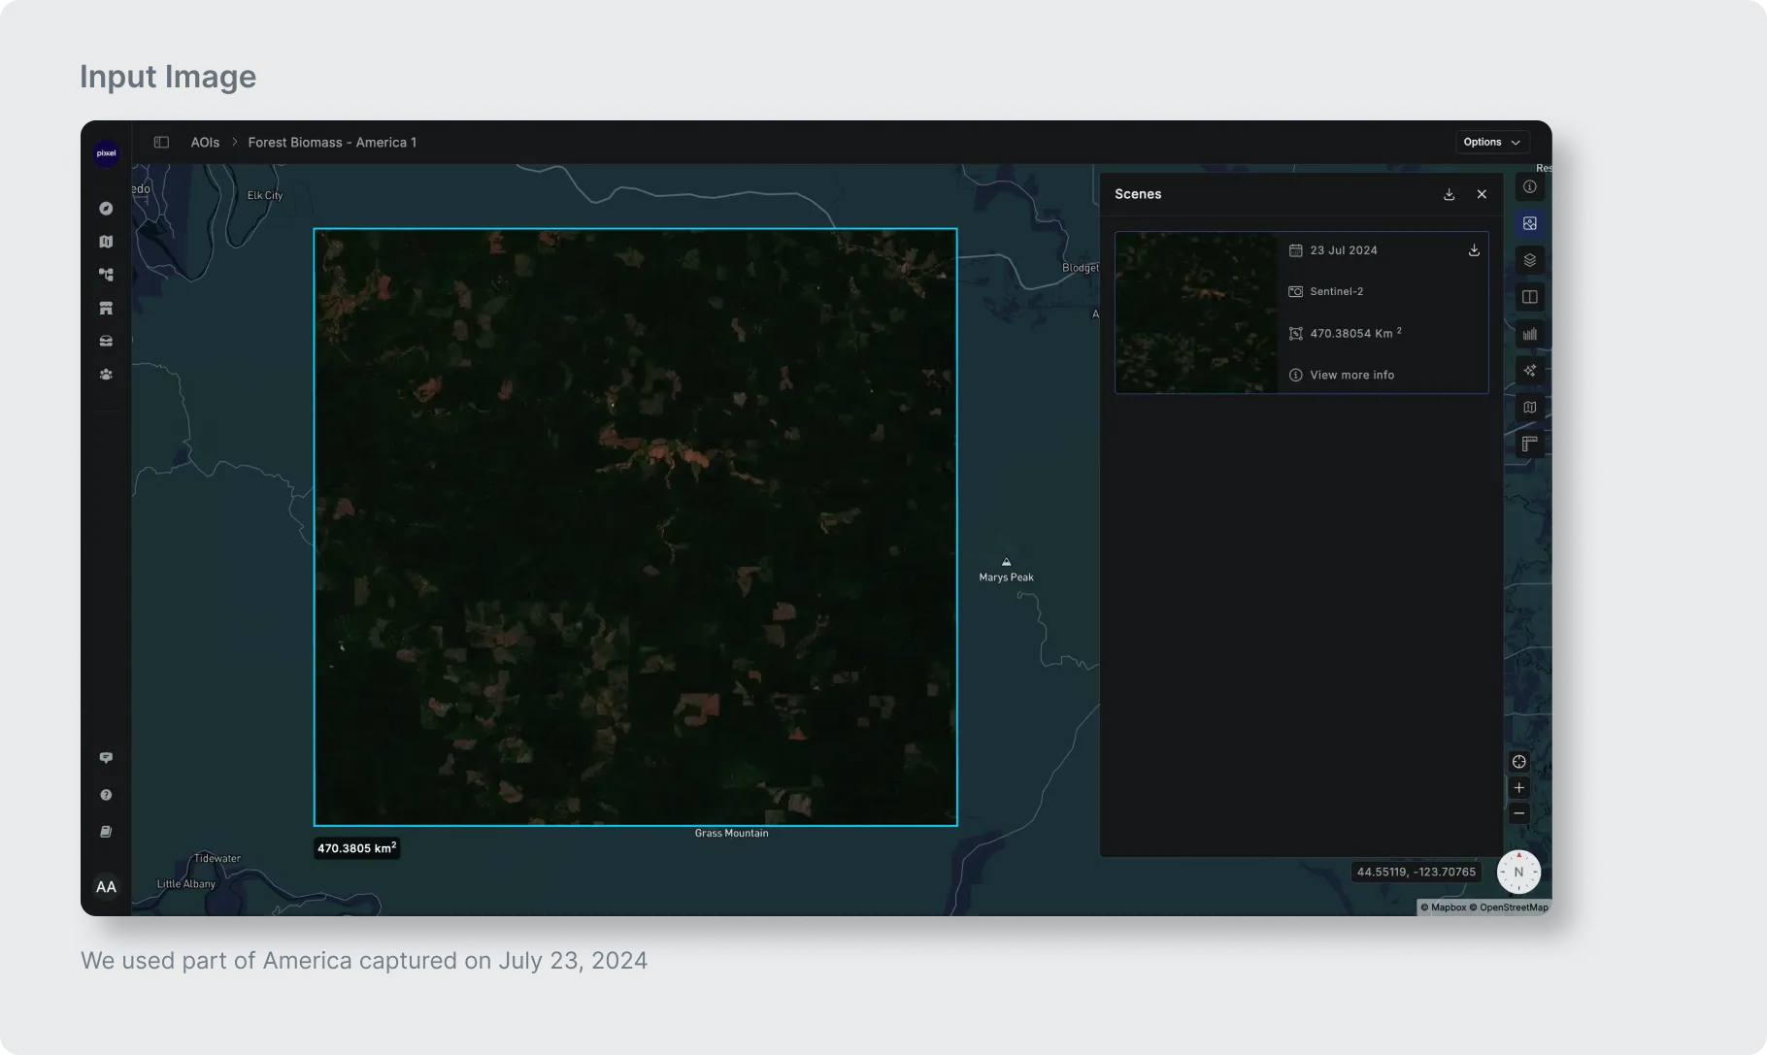Open the feedback chat icon in the left sidebar
Viewport: 1767px width, 1055px height.
pyautogui.click(x=106, y=758)
